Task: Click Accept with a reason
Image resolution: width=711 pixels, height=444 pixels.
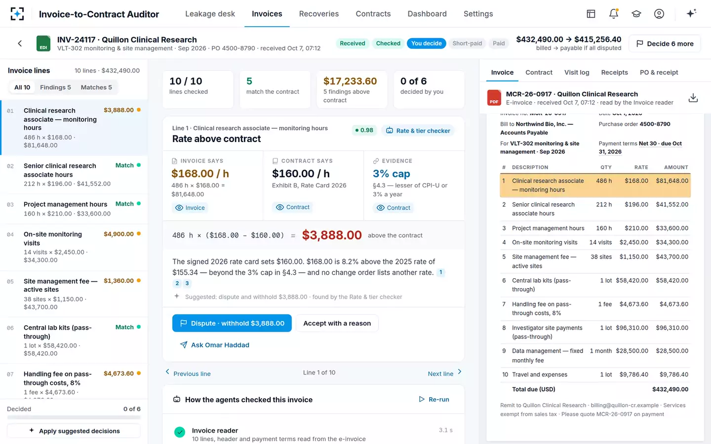Action: 337,323
